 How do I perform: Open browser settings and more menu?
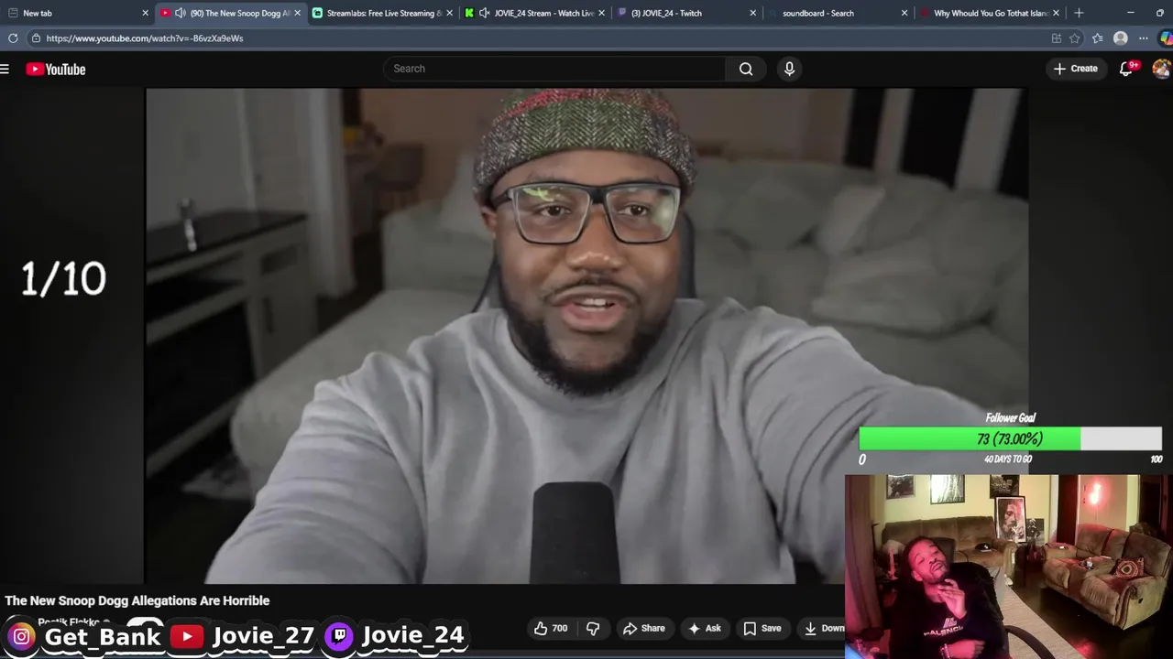[x=1143, y=38]
